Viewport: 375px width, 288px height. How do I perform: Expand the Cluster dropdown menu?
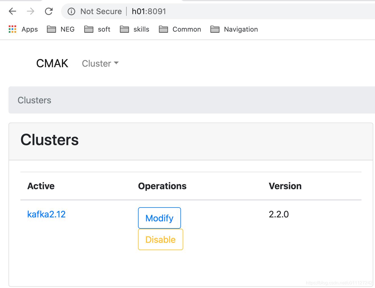(100, 63)
